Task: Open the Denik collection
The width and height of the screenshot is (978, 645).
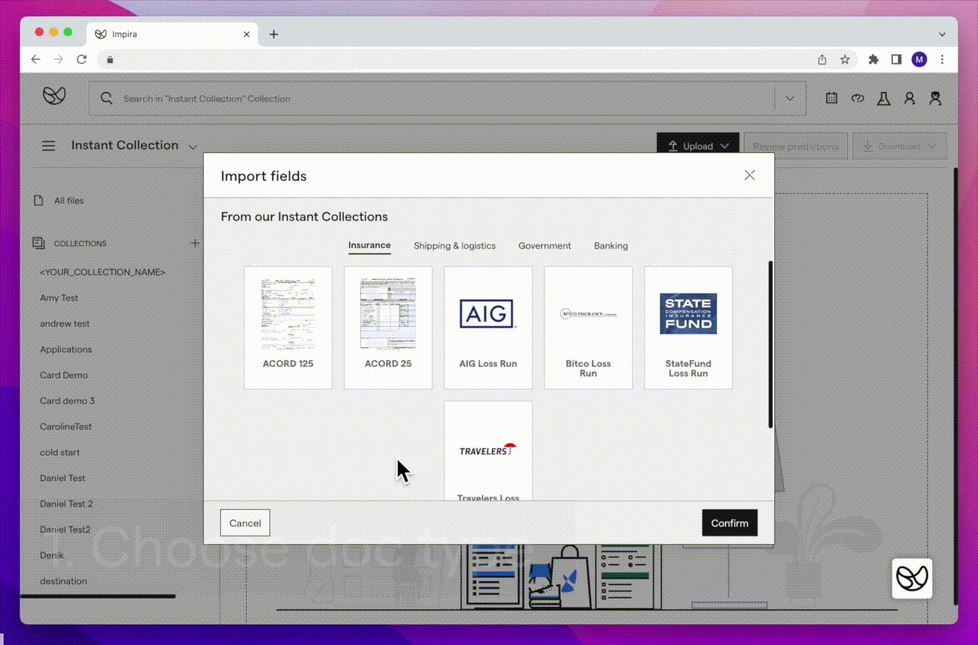Action: tap(51, 555)
